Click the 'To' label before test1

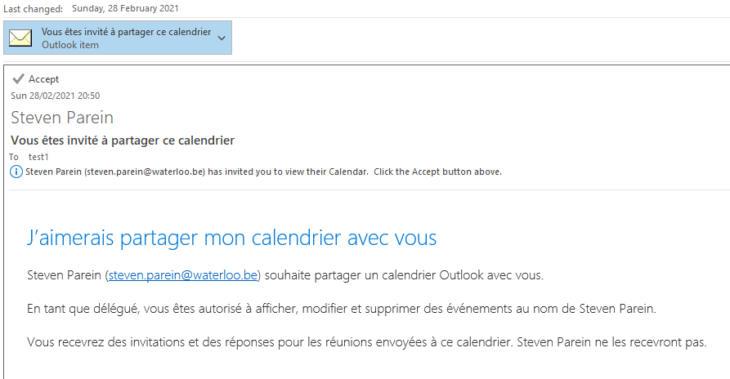coord(14,156)
